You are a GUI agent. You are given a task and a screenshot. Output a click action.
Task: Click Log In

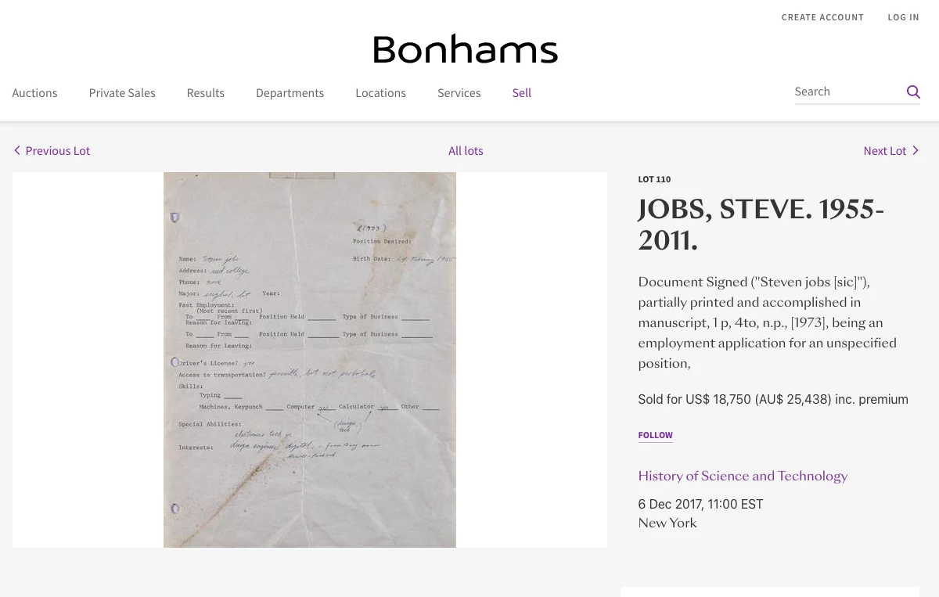(903, 17)
